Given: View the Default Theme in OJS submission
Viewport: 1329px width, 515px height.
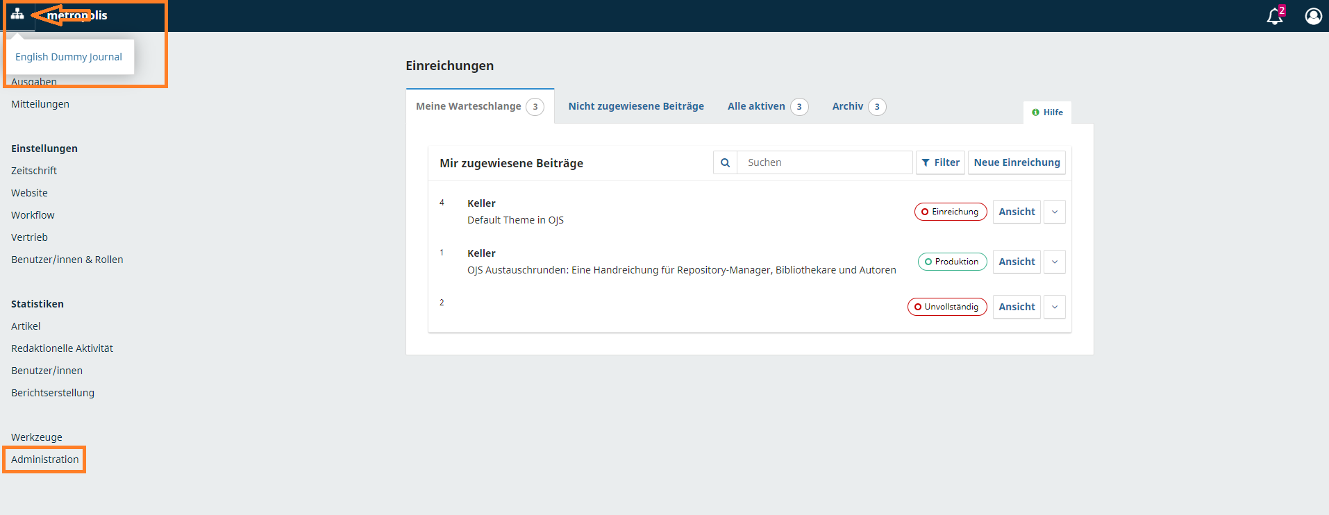Looking at the screenshot, I should [x=1017, y=212].
